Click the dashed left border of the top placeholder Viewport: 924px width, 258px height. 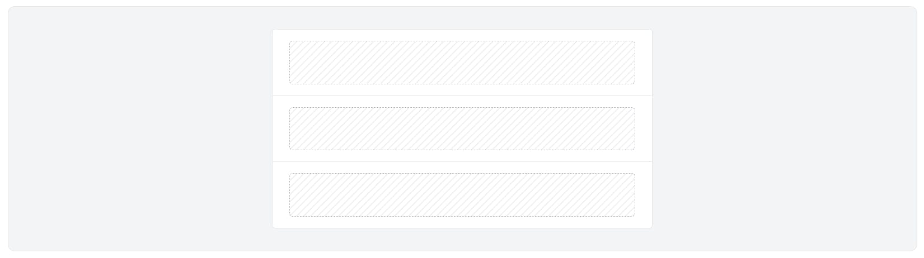click(x=289, y=63)
